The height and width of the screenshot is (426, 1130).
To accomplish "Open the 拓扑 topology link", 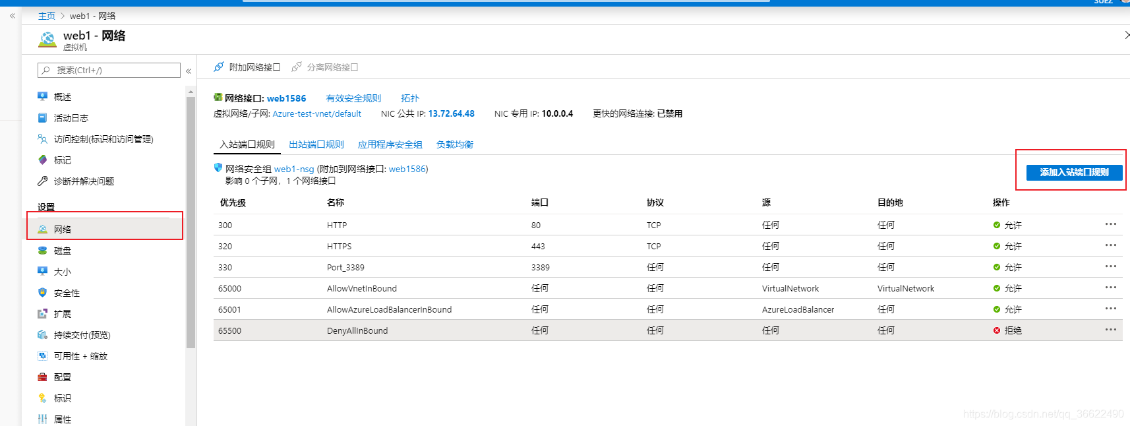I will [410, 98].
